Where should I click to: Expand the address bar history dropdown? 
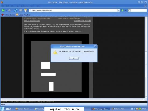click(119, 10)
